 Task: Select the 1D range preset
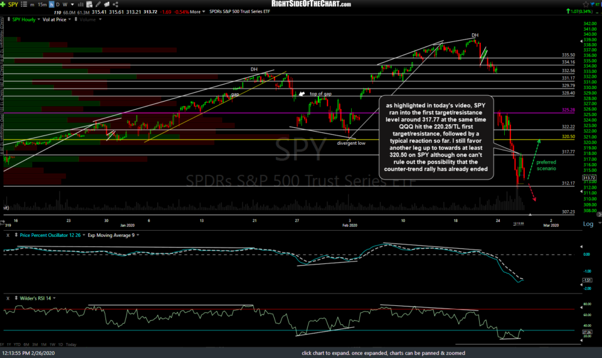coord(60,344)
